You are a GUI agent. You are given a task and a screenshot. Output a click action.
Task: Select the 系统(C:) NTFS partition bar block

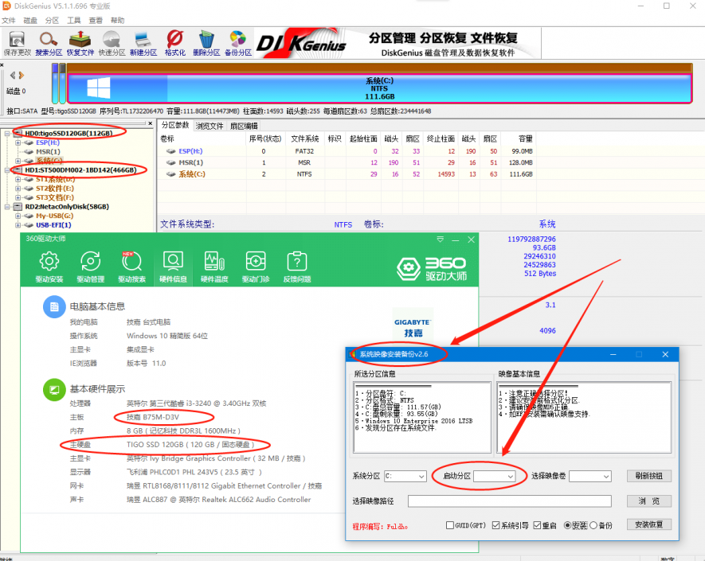pyautogui.click(x=379, y=88)
